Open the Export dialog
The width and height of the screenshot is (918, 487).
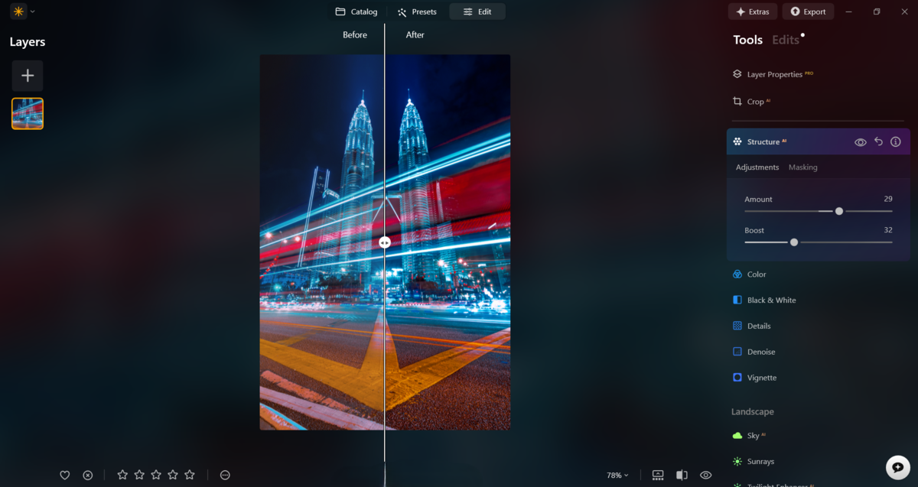pyautogui.click(x=808, y=11)
